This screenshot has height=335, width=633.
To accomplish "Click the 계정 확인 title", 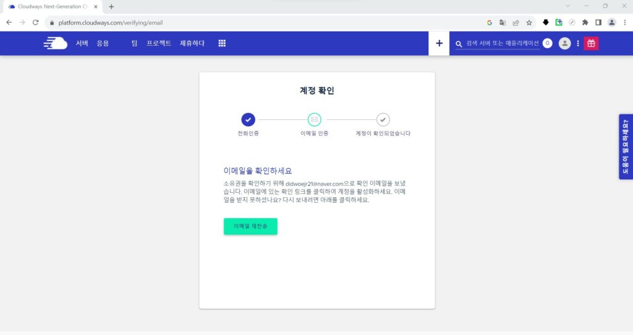I will point(317,90).
